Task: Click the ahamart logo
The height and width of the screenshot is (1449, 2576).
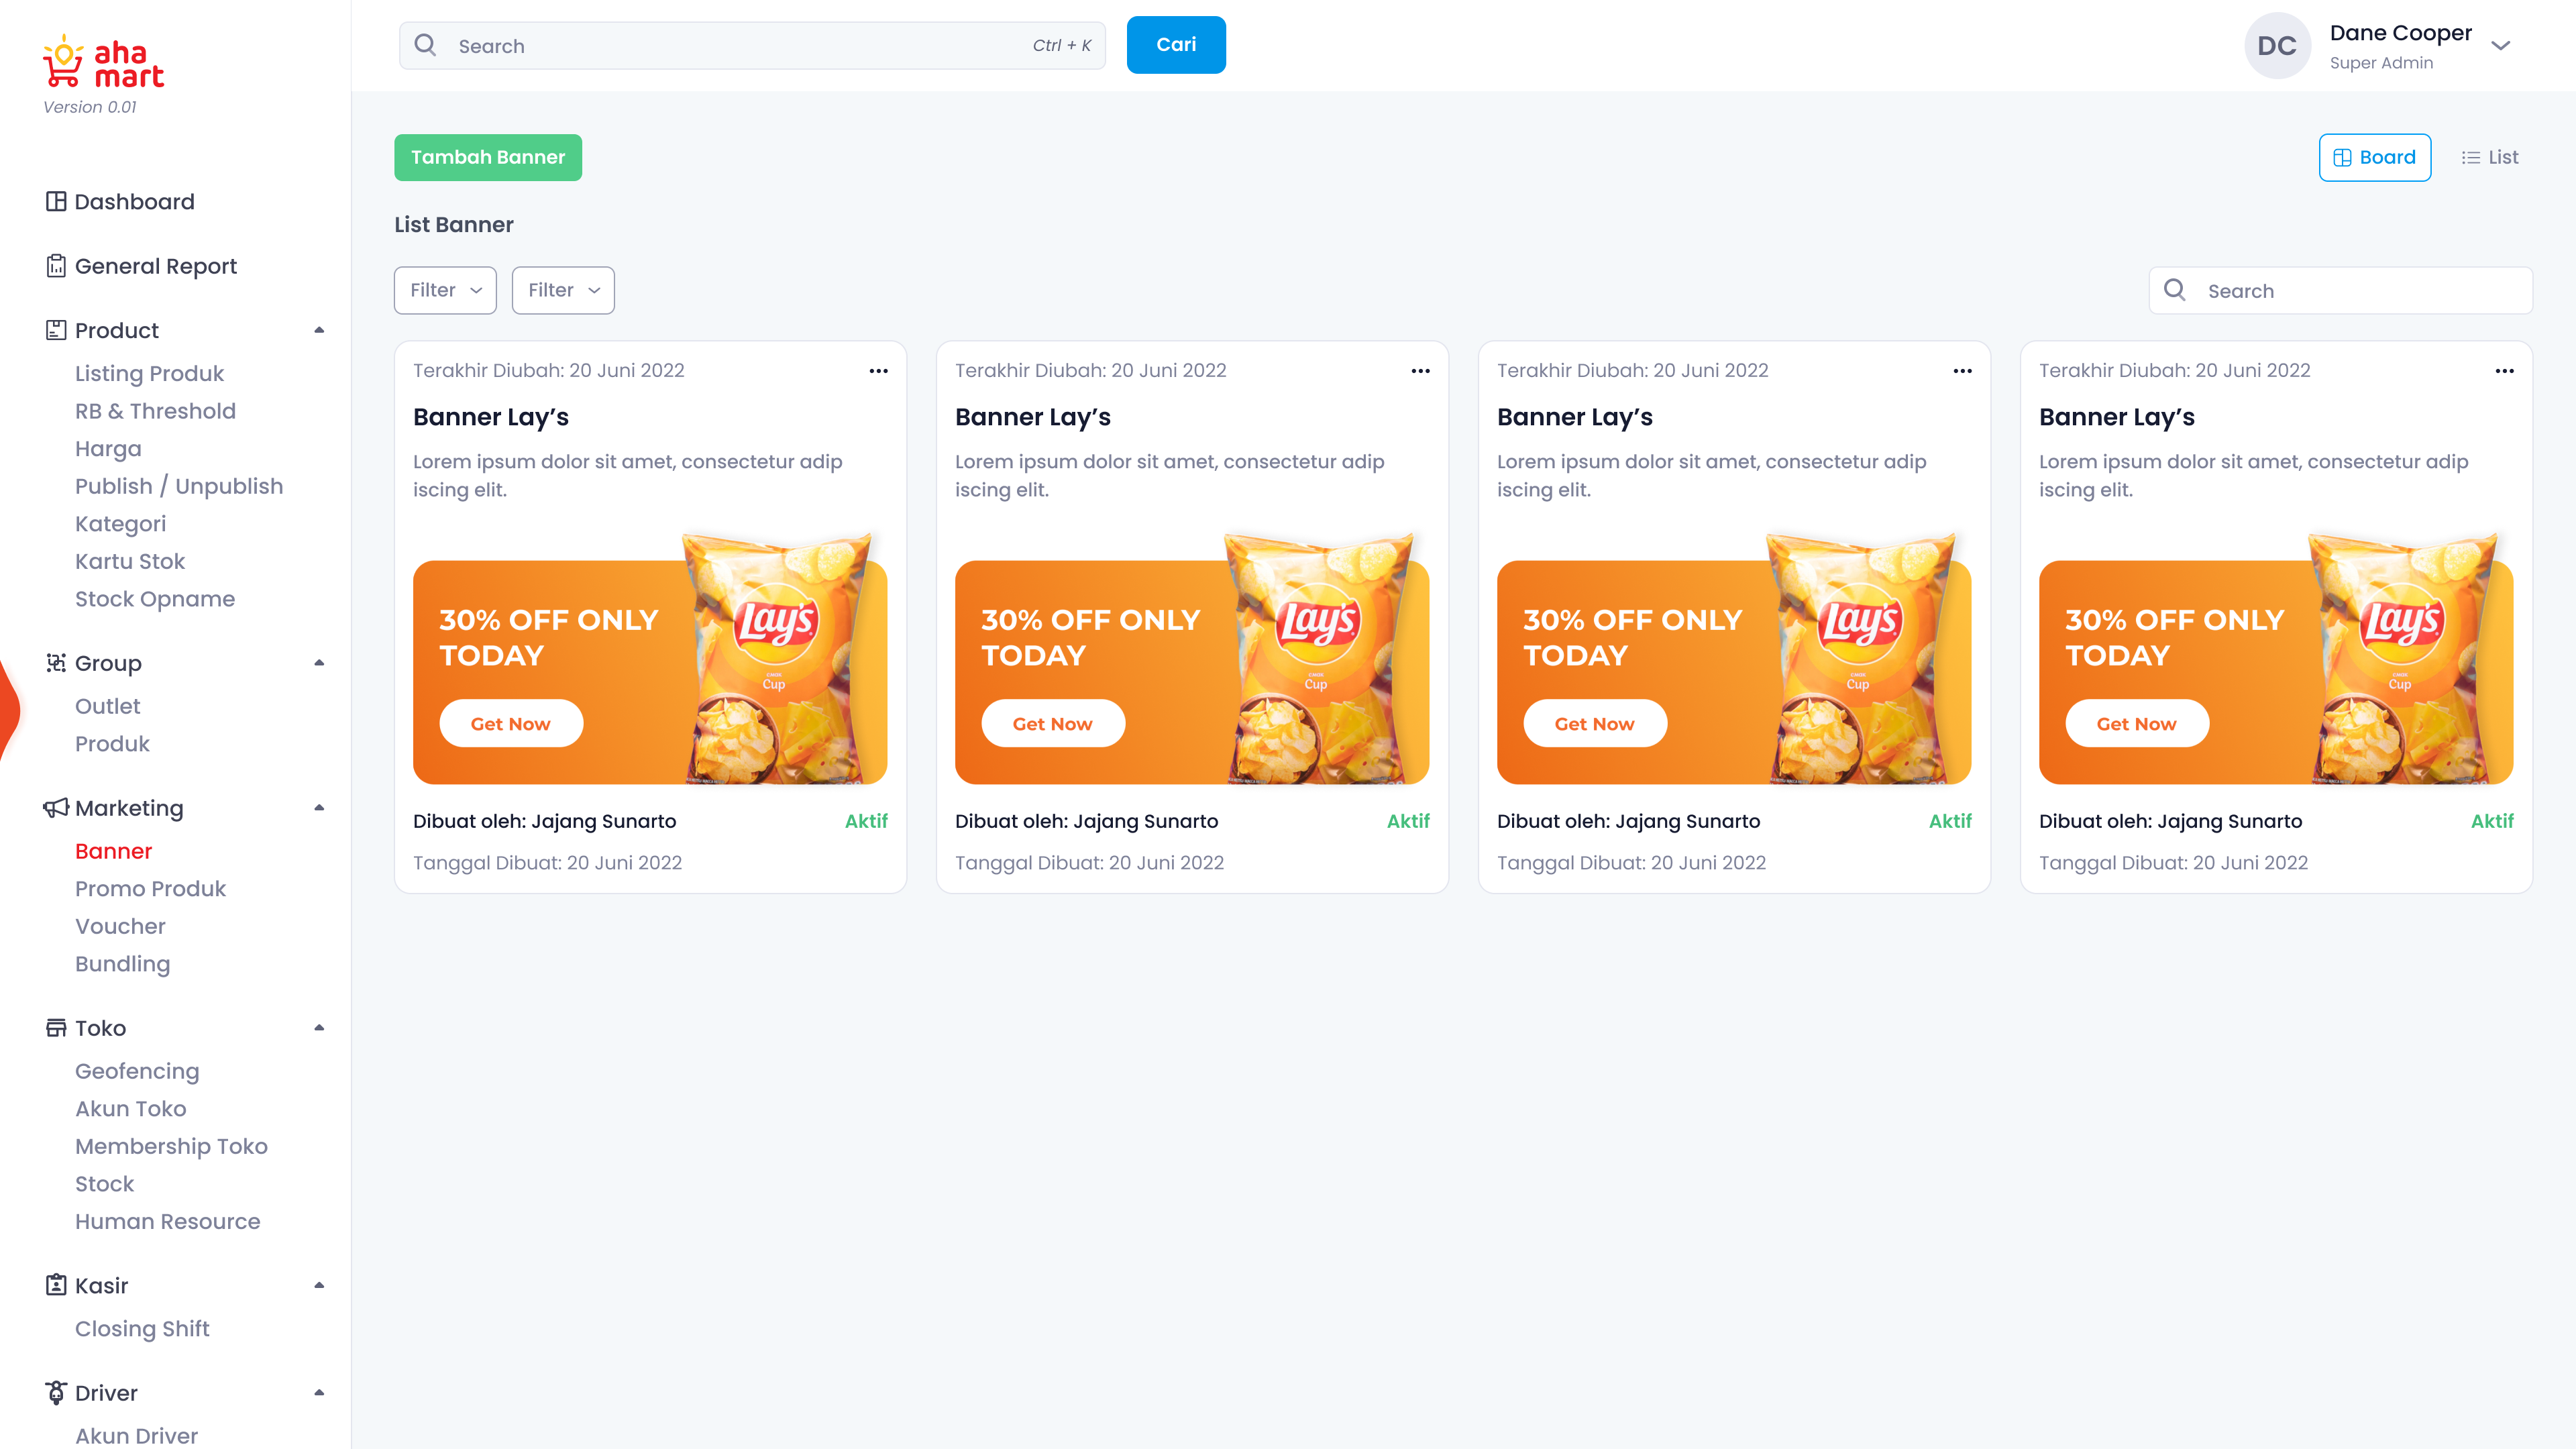Action: [103, 63]
